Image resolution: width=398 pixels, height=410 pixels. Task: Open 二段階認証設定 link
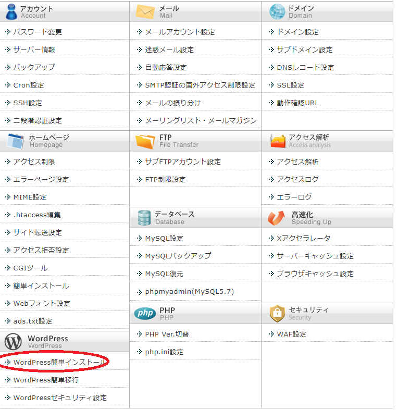[x=38, y=120]
